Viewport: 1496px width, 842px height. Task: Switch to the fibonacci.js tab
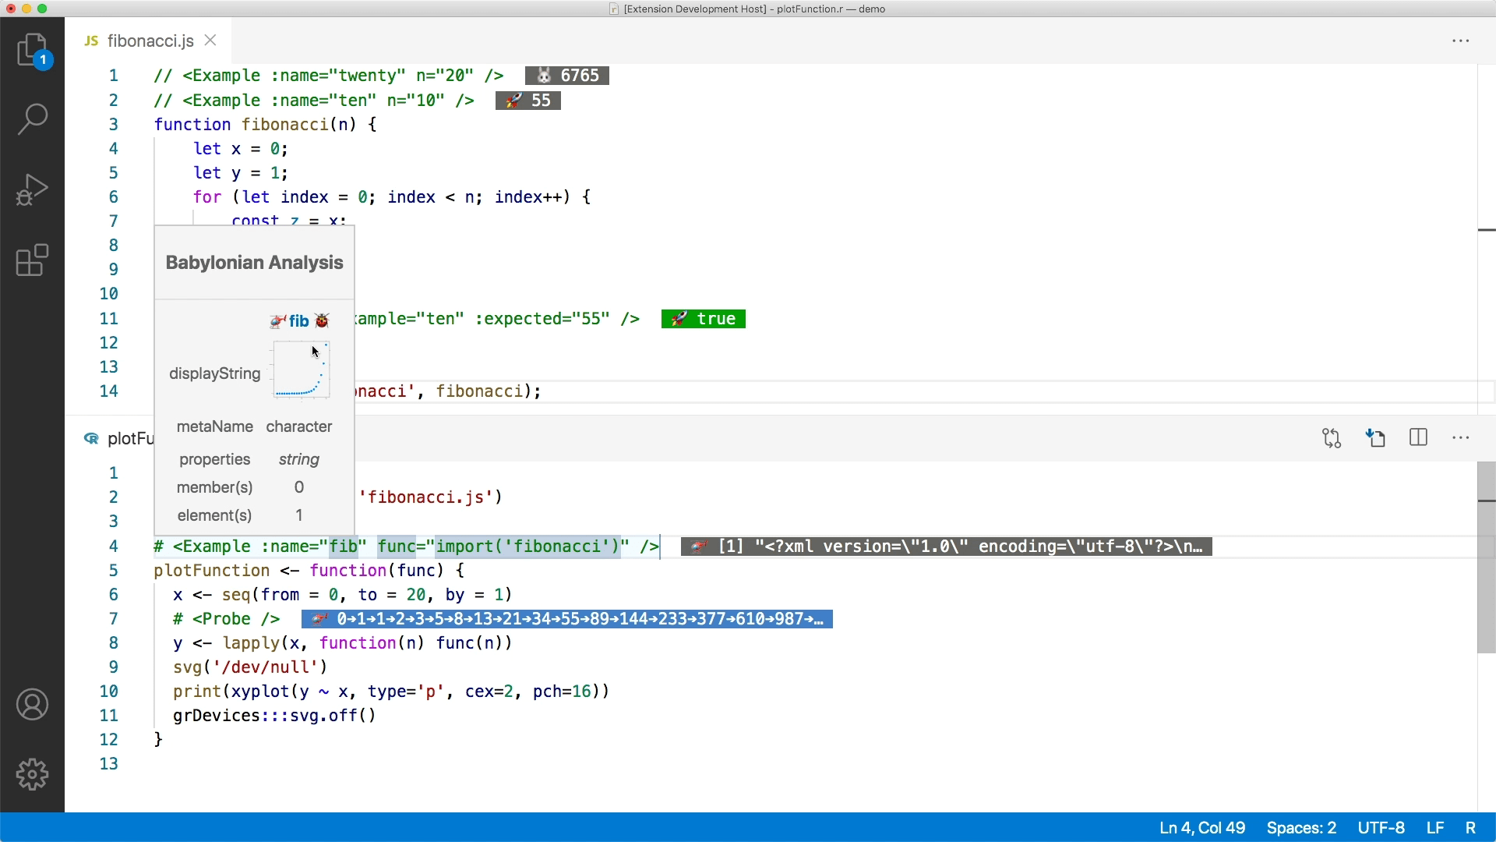(150, 41)
